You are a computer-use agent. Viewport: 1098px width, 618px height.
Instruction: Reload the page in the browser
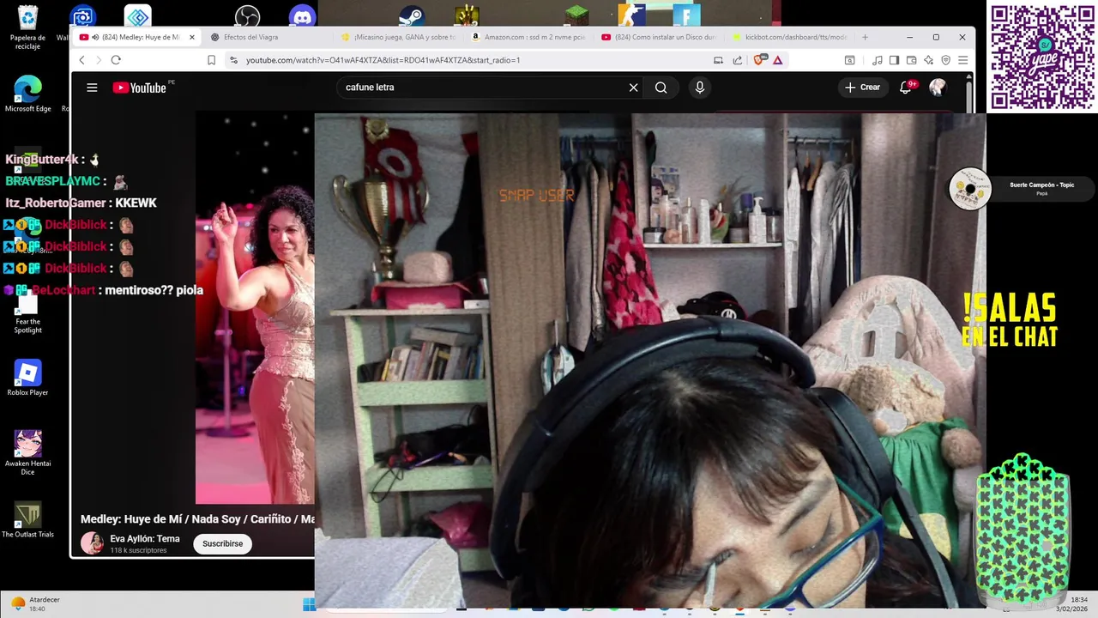(116, 60)
